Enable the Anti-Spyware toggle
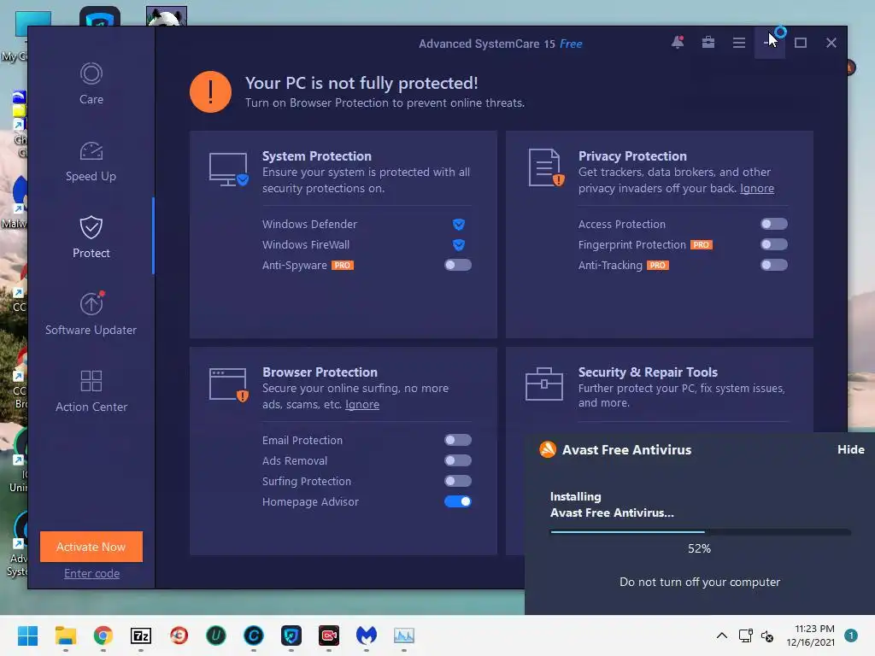 (x=458, y=265)
